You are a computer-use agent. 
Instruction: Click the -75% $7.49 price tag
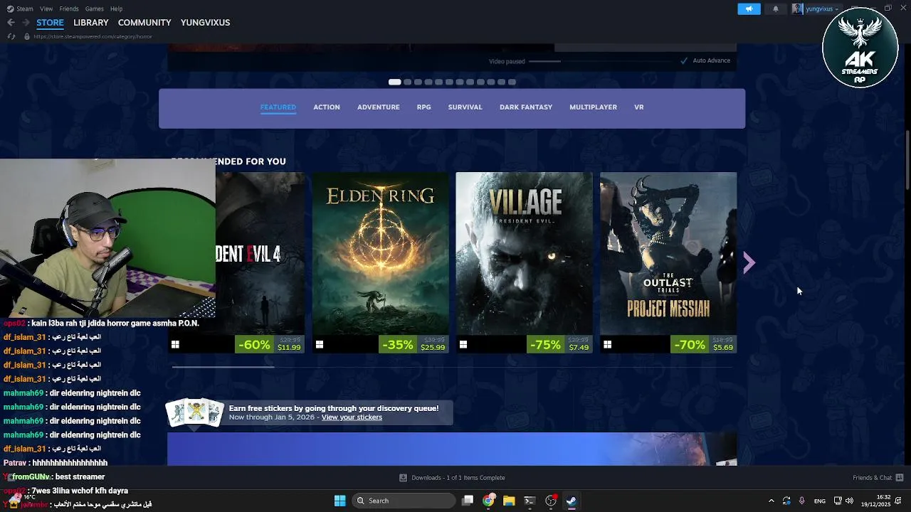559,344
